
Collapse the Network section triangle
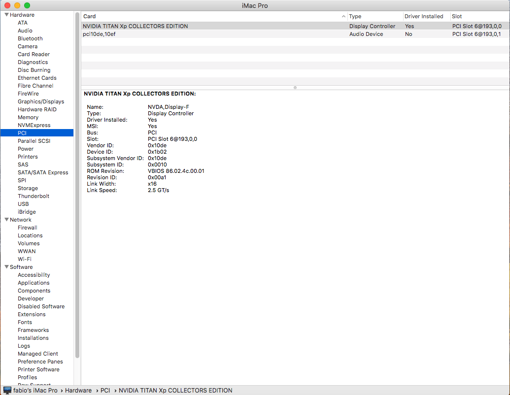pos(6,220)
